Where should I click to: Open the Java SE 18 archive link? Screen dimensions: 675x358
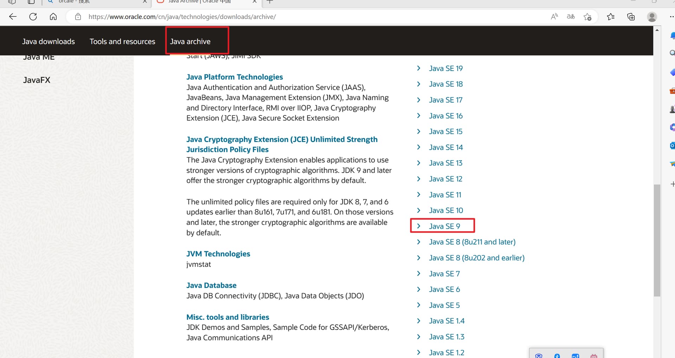(445, 84)
